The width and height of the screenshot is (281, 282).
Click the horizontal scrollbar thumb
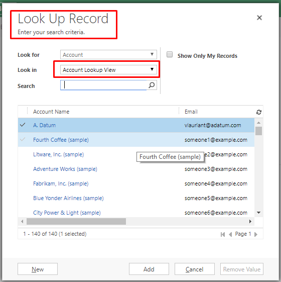[x=76, y=221]
